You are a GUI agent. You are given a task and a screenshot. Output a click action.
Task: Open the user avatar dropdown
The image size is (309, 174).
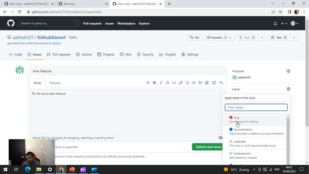(294, 24)
